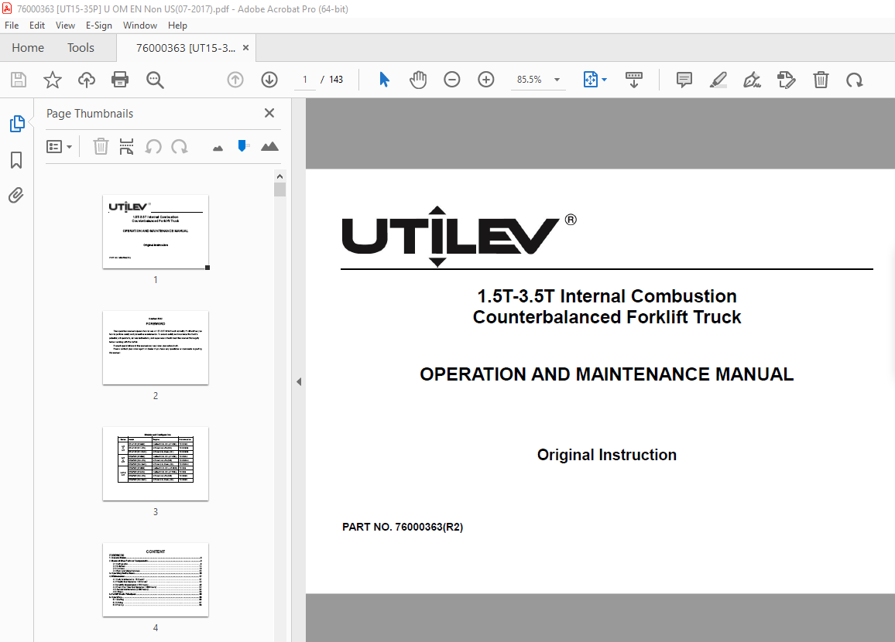The image size is (895, 642).
Task: Select page 3 table thumbnail
Action: tap(156, 463)
